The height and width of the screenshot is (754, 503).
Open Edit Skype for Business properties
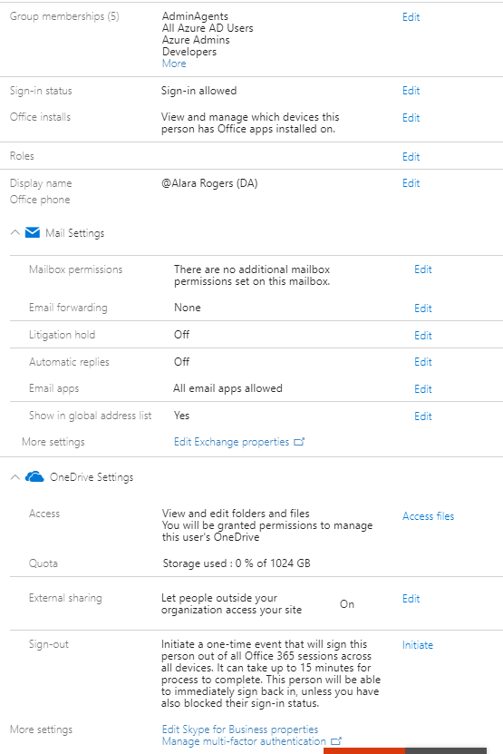pos(240,730)
